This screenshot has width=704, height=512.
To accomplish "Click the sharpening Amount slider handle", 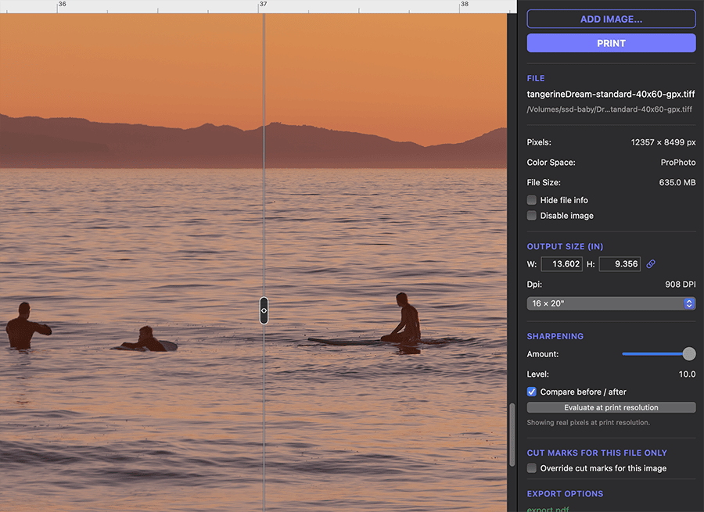I will click(x=688, y=353).
